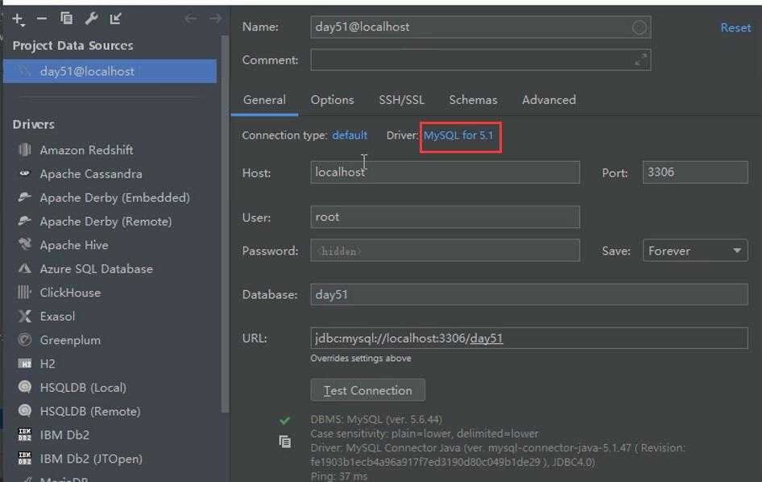Go back with left arrow icon
Screen dimensions: 762x482
190,19
